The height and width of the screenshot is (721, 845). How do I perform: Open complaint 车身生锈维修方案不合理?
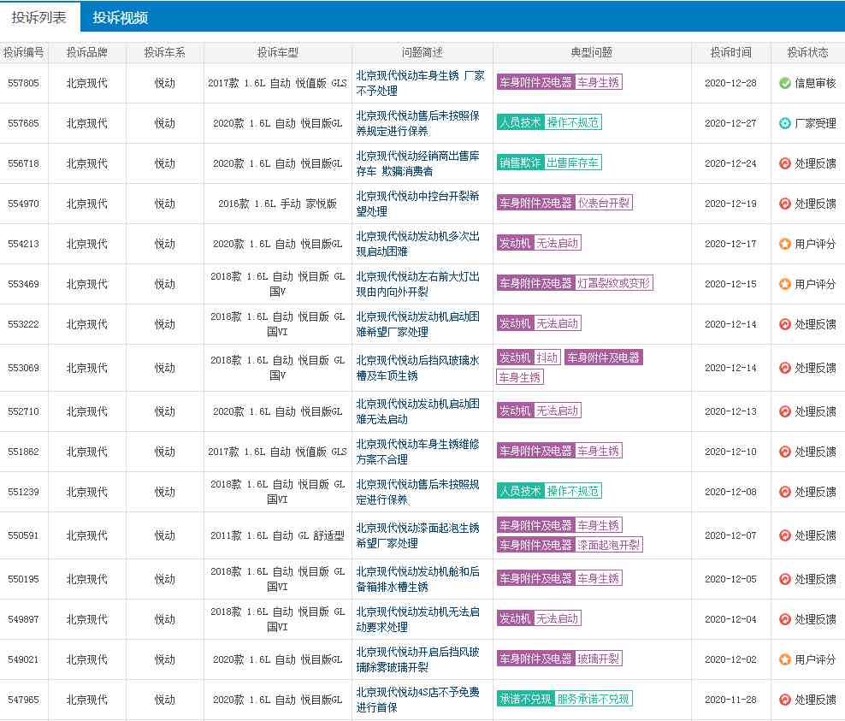pos(417,452)
